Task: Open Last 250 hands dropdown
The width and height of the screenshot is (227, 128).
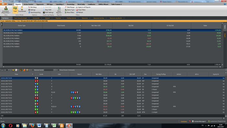Action: (x=9, y=70)
